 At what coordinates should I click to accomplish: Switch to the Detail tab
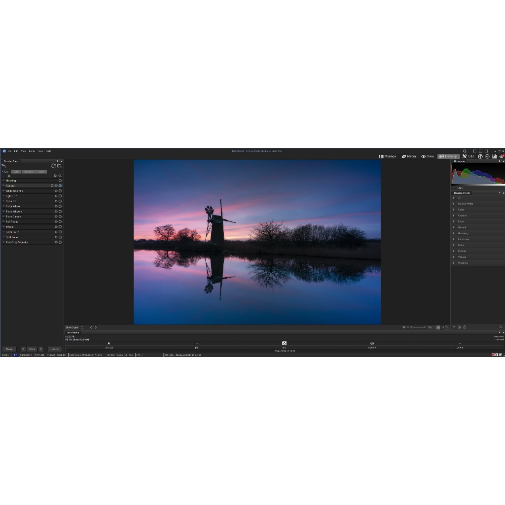(x=16, y=172)
